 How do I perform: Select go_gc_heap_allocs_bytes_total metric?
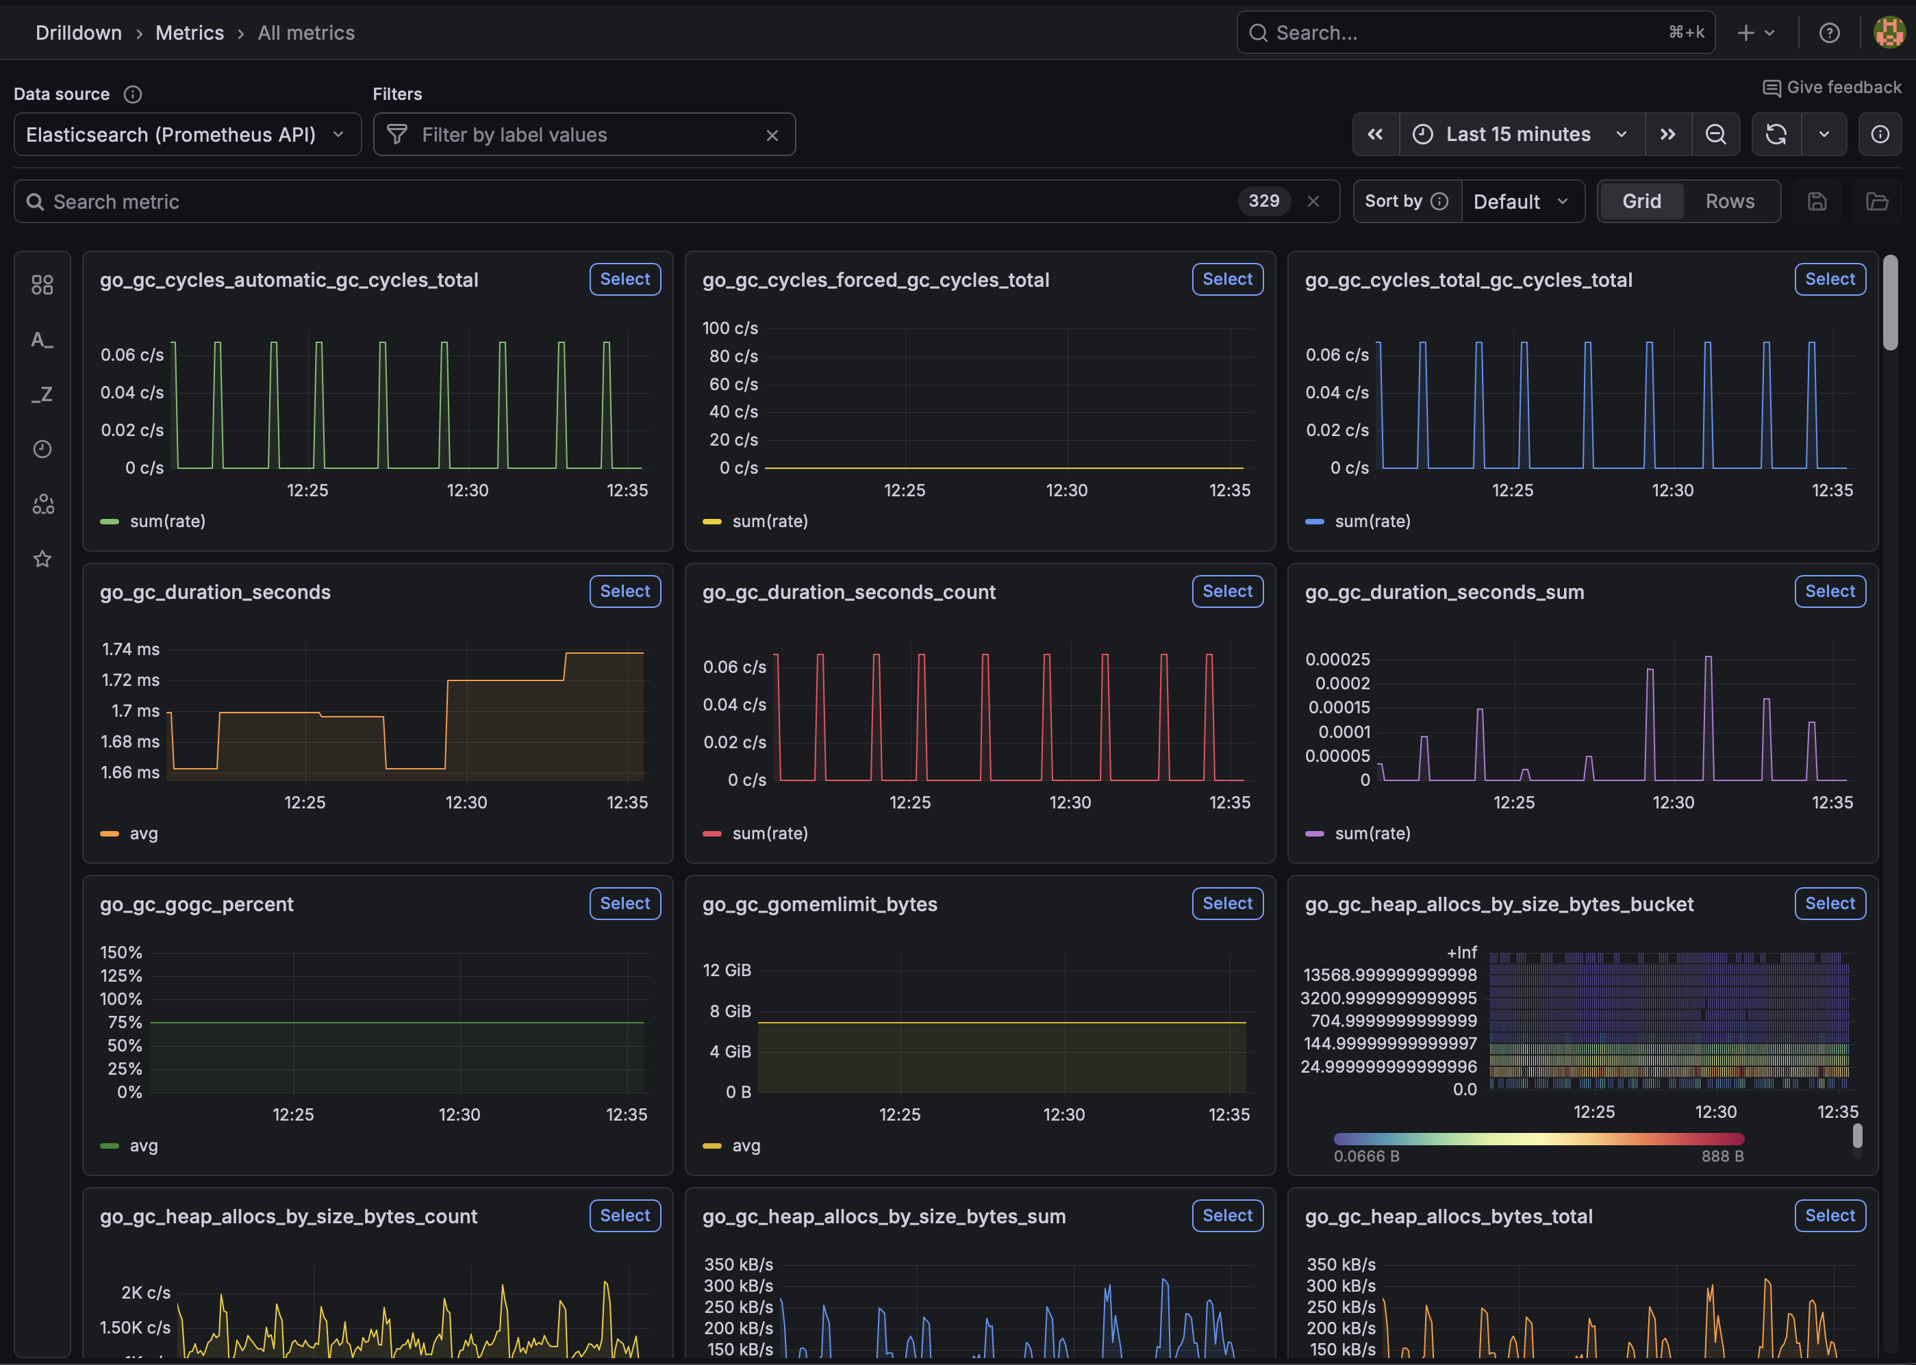pos(1830,1215)
